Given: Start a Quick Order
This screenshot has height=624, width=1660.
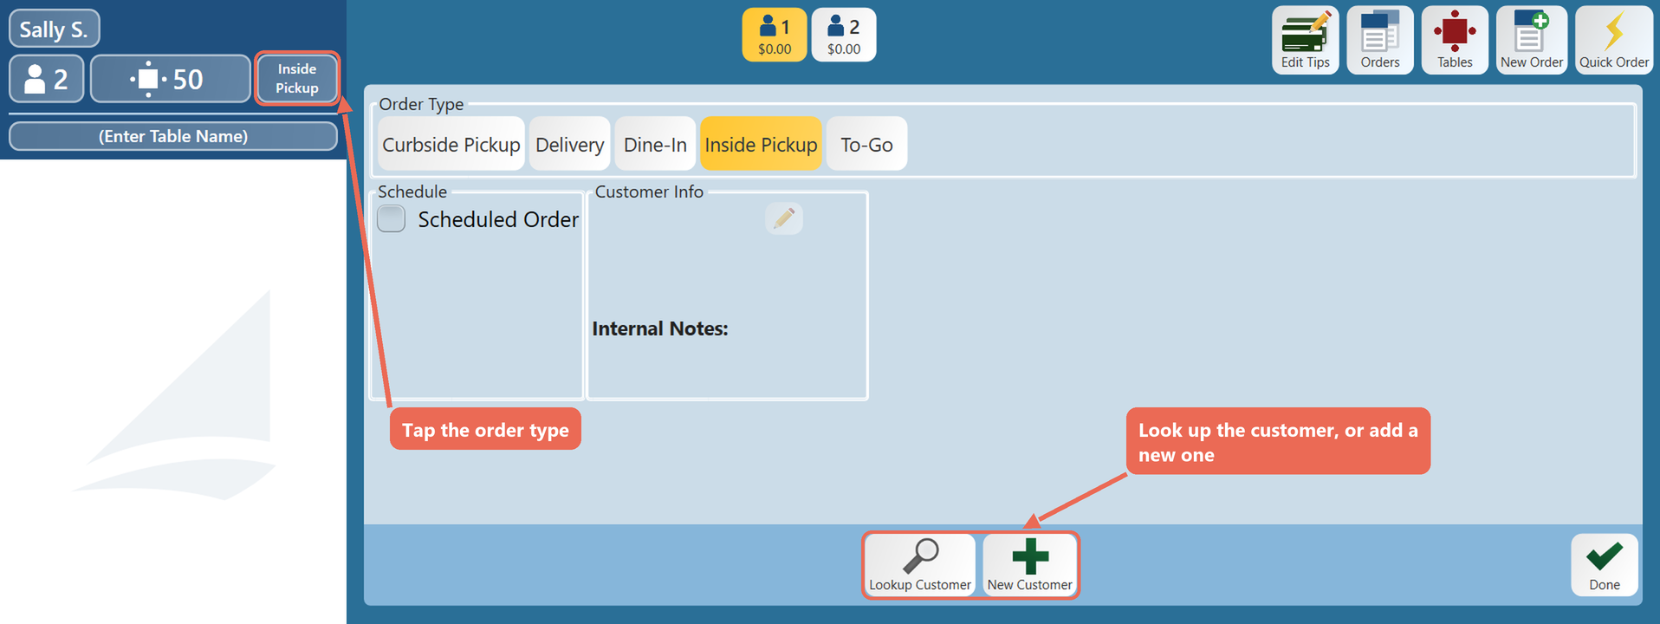Looking at the screenshot, I should 1614,40.
